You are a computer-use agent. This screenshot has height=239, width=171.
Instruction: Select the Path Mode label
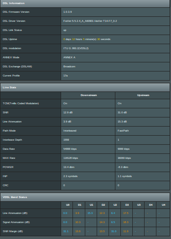[x=9, y=131]
